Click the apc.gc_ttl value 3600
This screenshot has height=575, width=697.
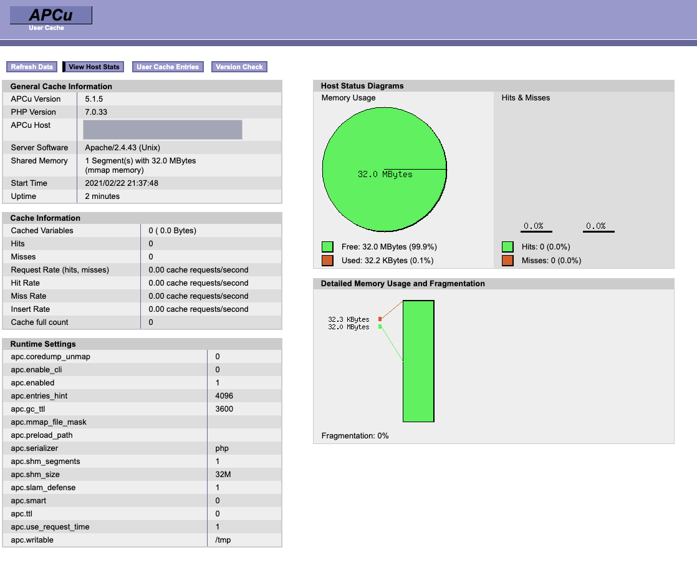[x=223, y=408]
